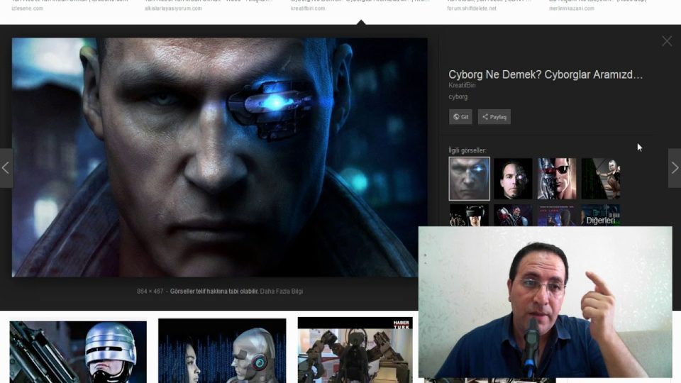Open the KreatifBiri source link
The height and width of the screenshot is (383, 681).
462,86
